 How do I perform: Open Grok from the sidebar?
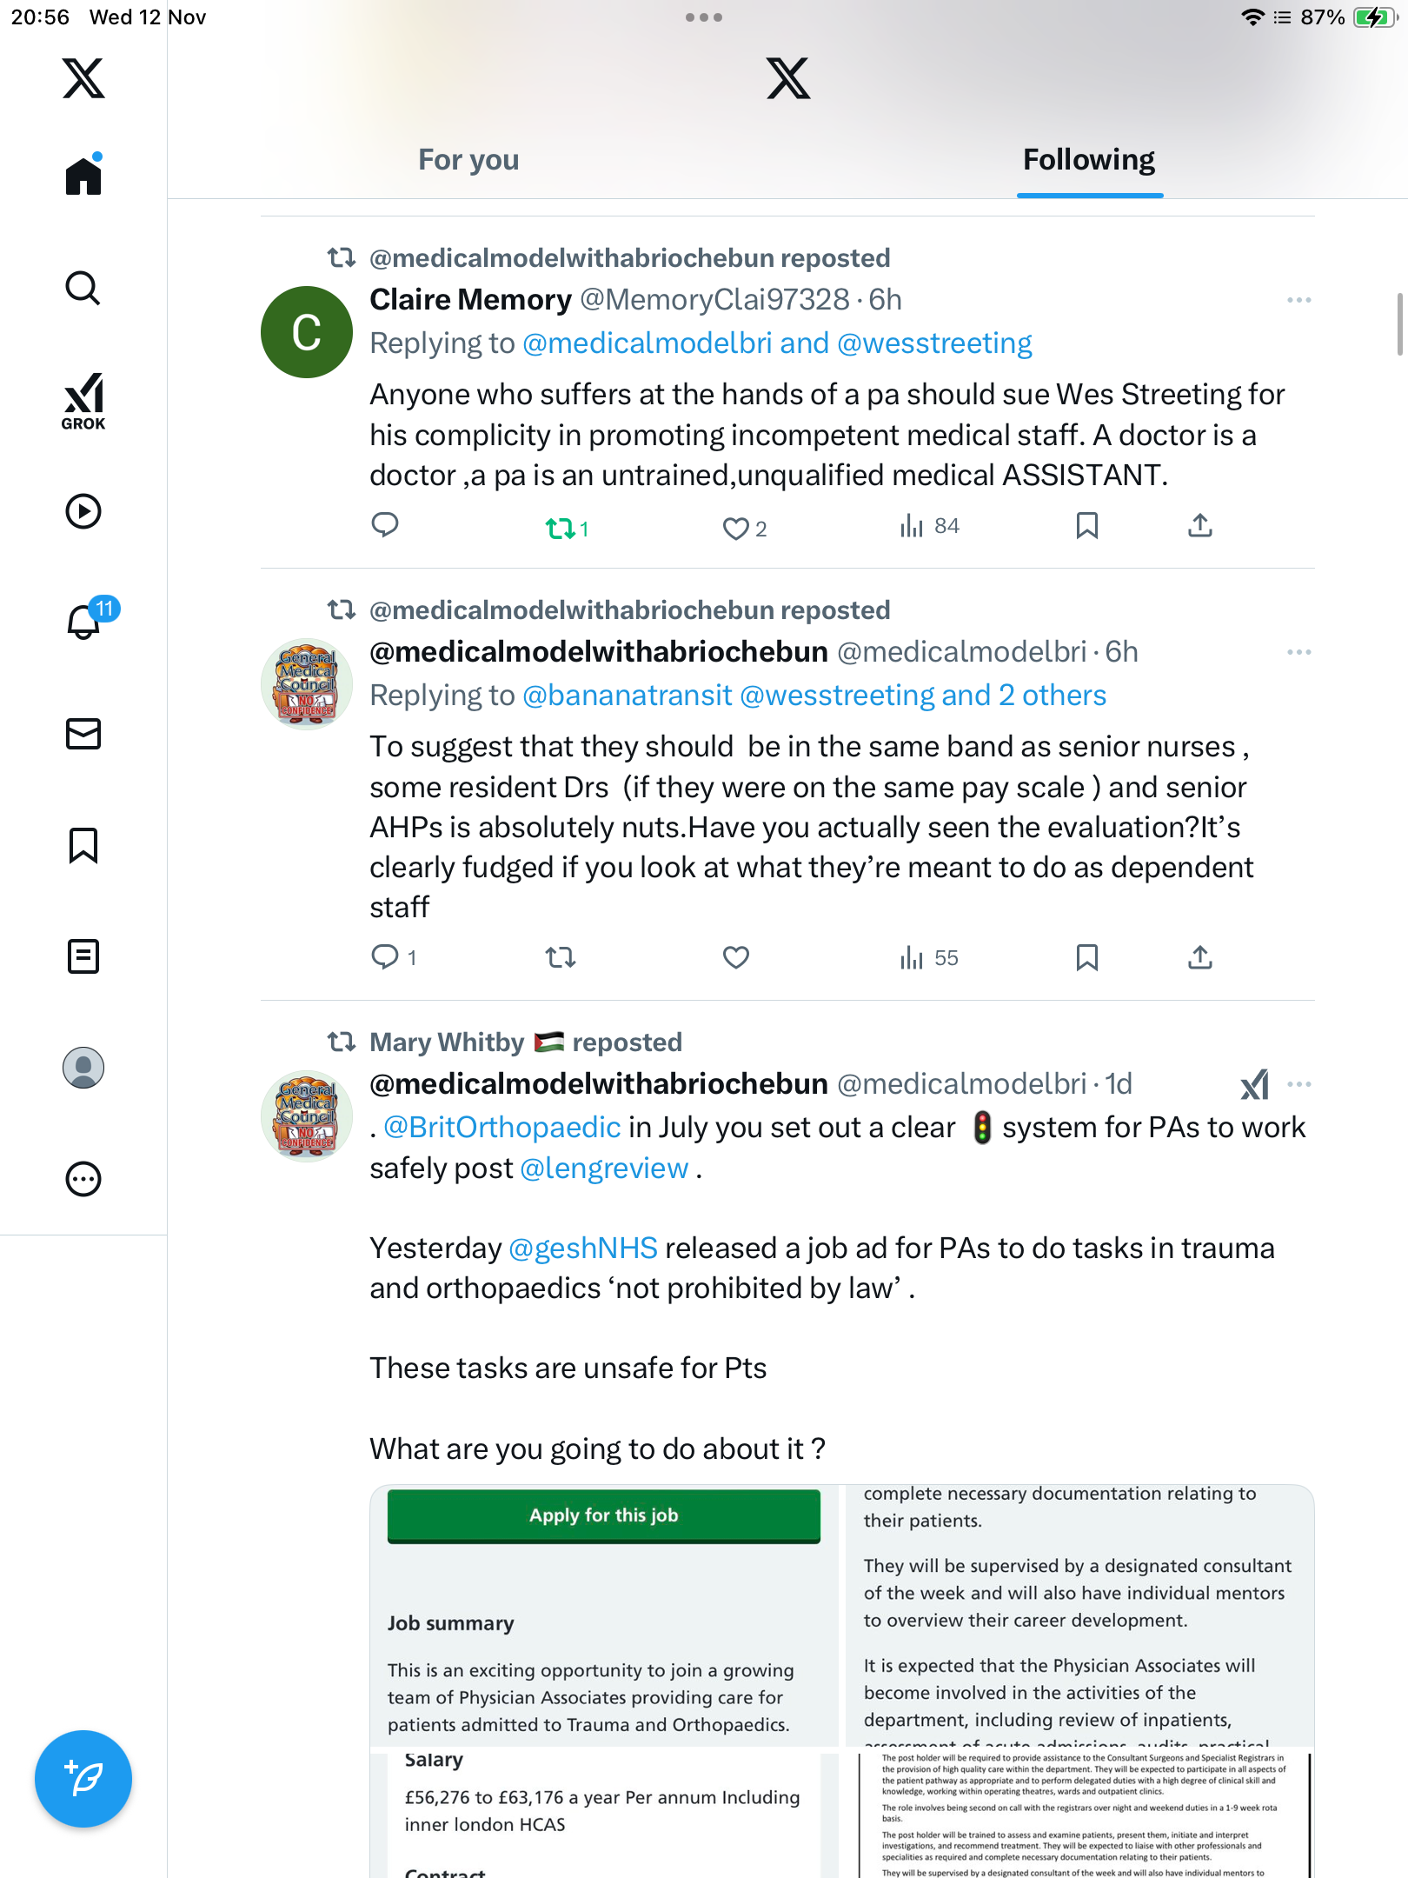(x=83, y=401)
